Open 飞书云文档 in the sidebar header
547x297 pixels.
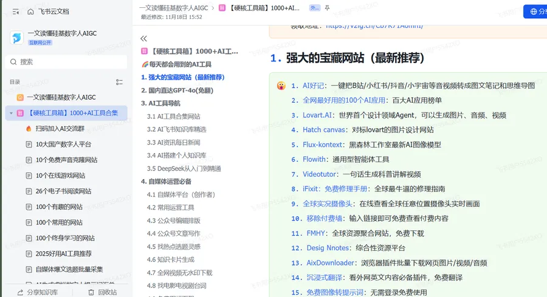[53, 12]
